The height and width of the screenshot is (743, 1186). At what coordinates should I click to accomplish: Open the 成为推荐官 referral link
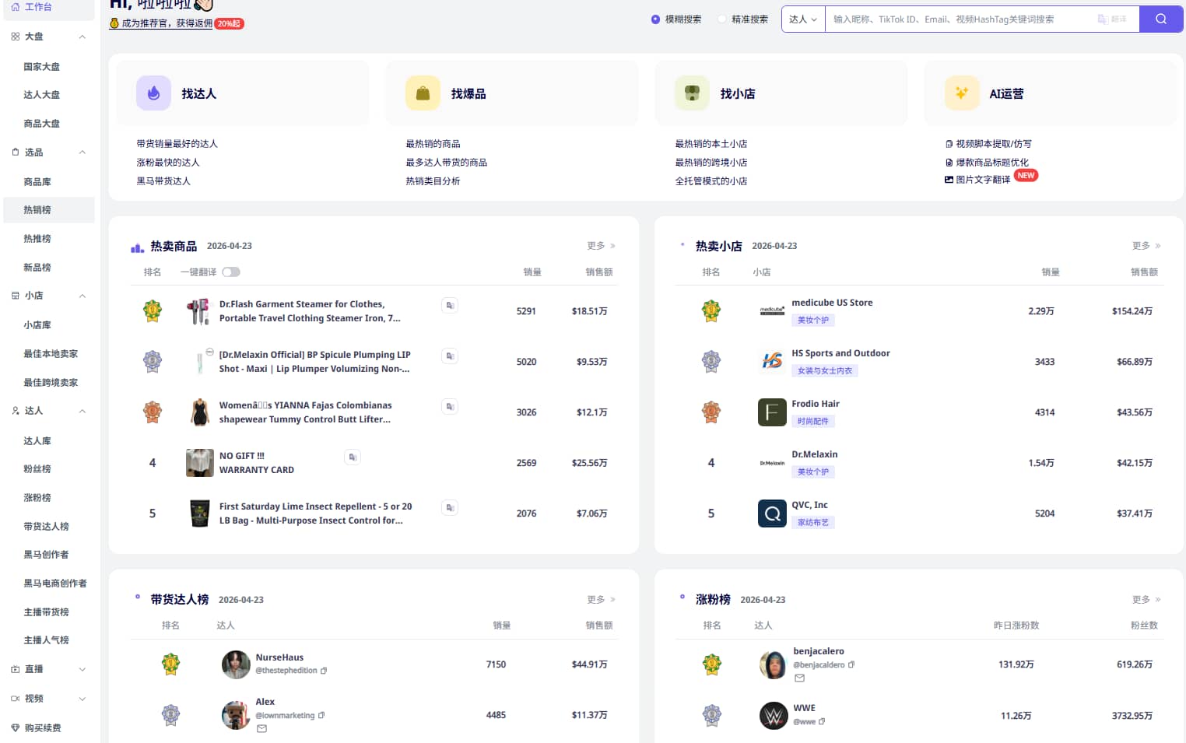167,23
